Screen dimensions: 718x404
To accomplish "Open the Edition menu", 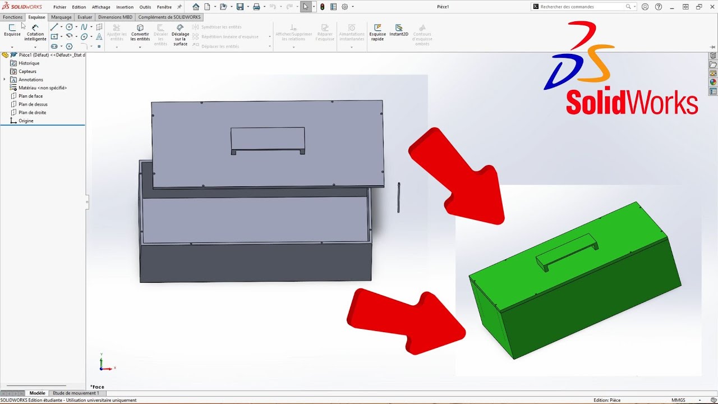I will 79,7.
